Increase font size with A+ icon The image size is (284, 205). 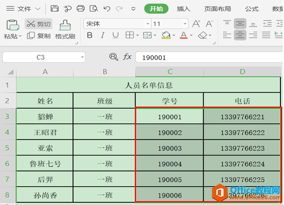pos(196,24)
